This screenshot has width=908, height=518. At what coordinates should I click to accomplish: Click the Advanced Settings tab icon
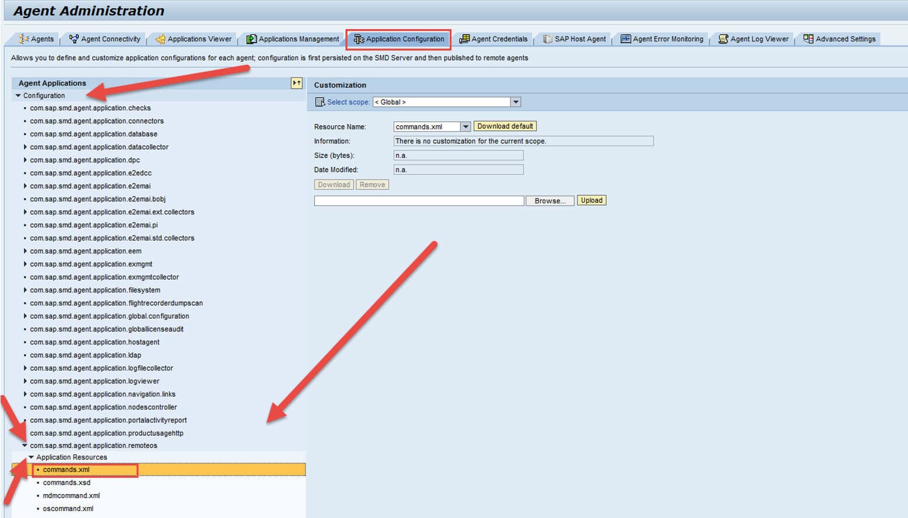[x=808, y=39]
